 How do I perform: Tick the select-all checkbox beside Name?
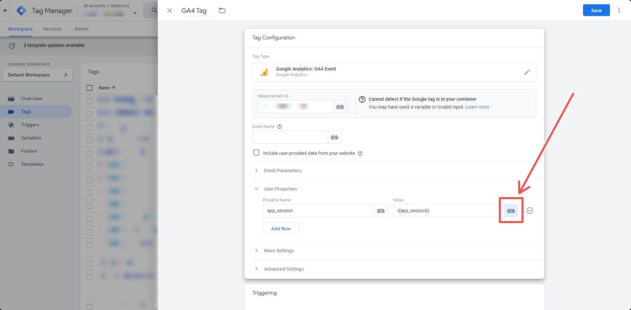[x=89, y=88]
